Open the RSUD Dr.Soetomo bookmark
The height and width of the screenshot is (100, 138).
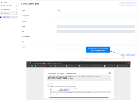(71, 66)
